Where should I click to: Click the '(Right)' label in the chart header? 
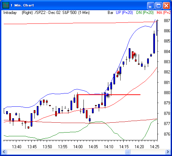coord(27,13)
